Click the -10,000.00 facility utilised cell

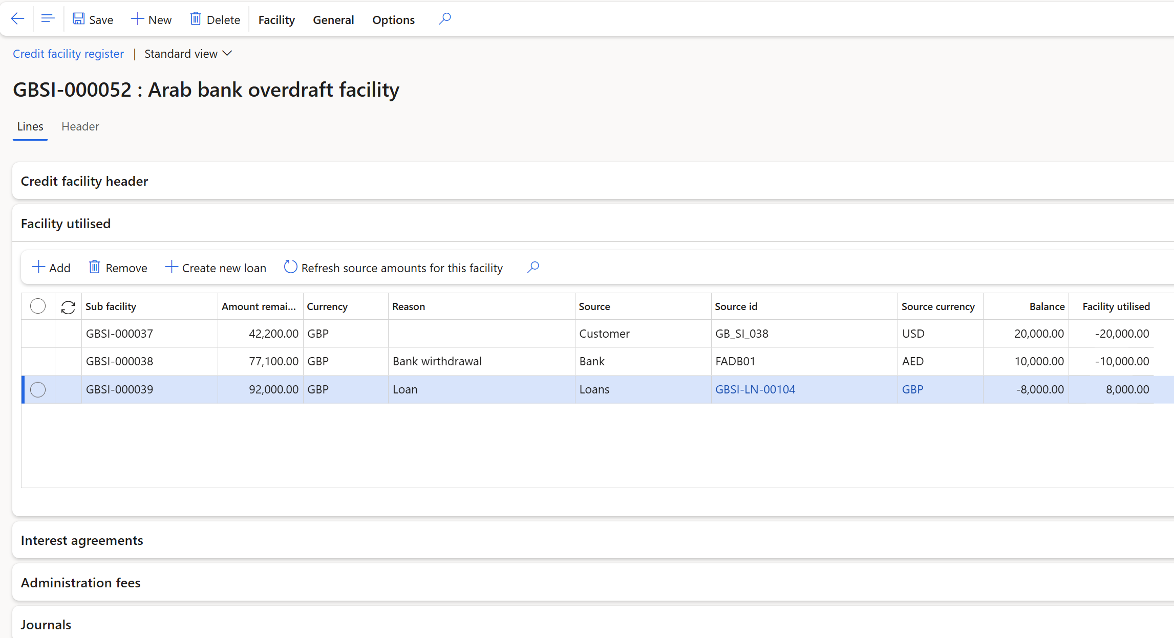[1112, 361]
